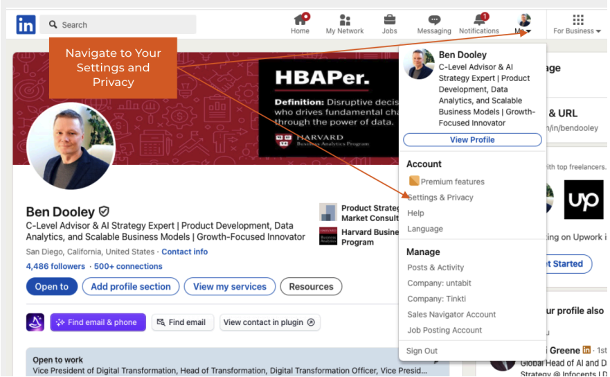Open Notifications bell icon
The height and width of the screenshot is (377, 610).
[479, 19]
